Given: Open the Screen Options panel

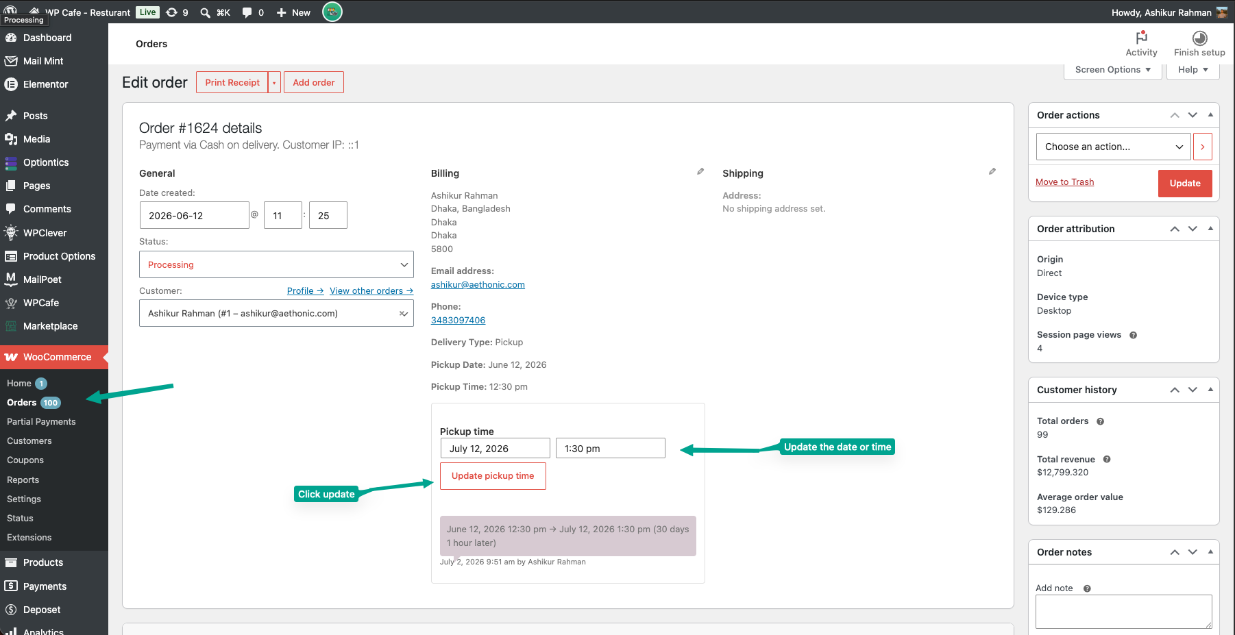Looking at the screenshot, I should click(x=1113, y=70).
